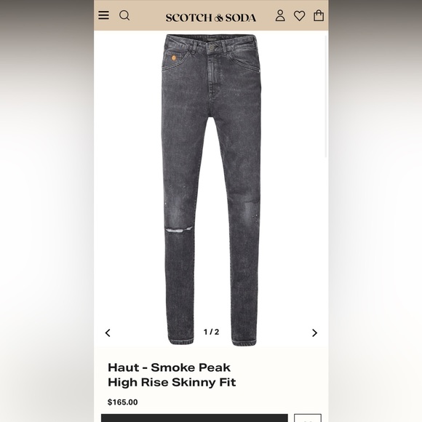Image resolution: width=422 pixels, height=422 pixels.
Task: Click the $165.00 price label
Action: coord(122,402)
